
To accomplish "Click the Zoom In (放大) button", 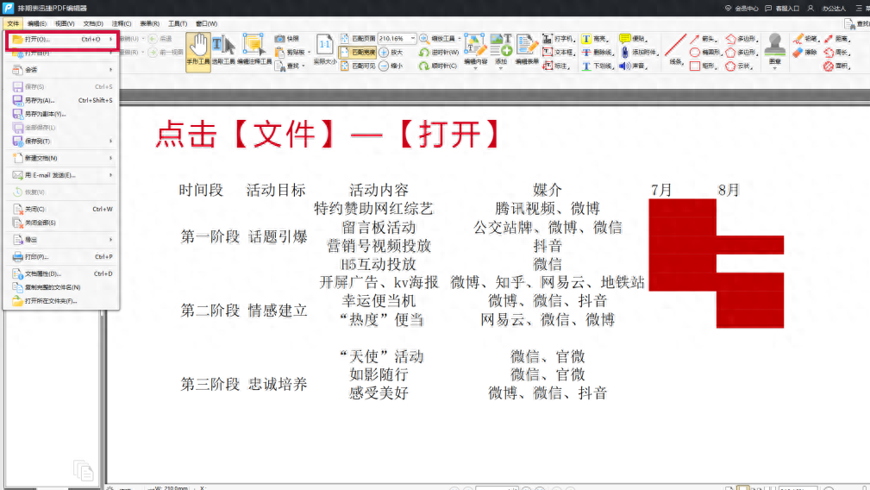I will pos(391,52).
